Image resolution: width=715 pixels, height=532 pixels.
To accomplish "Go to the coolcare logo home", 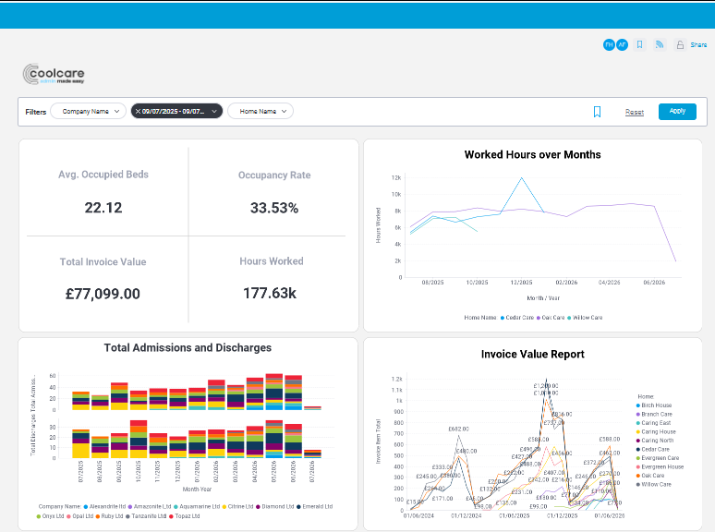I will pos(54,74).
